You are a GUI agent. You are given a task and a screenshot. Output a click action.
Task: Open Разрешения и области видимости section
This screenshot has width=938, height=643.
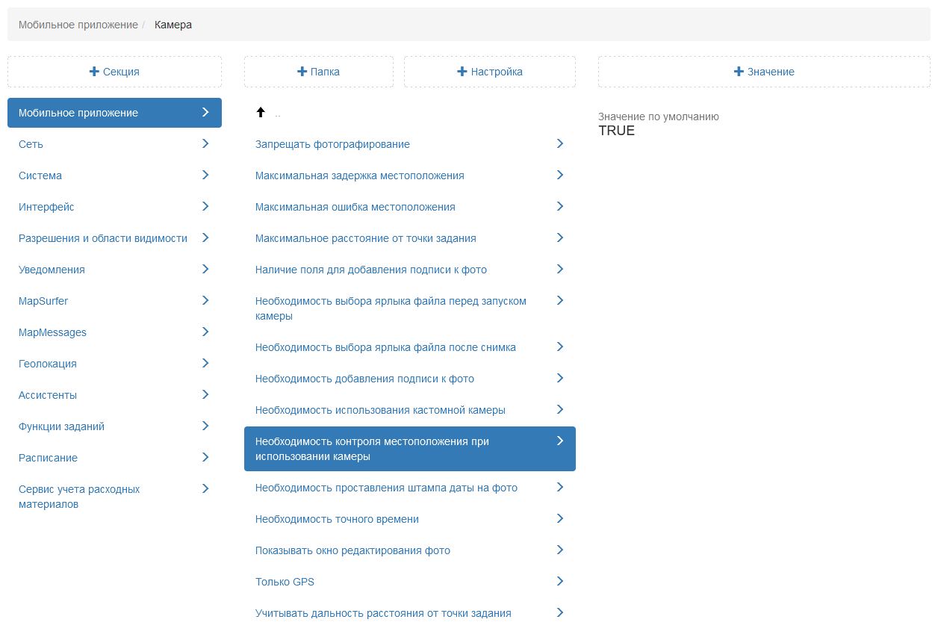114,238
